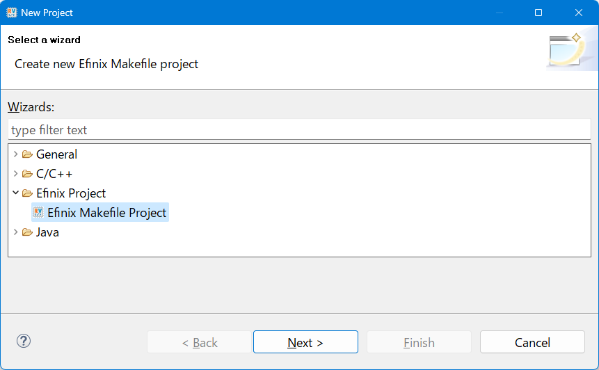Select the General tree entry

[x=56, y=154]
